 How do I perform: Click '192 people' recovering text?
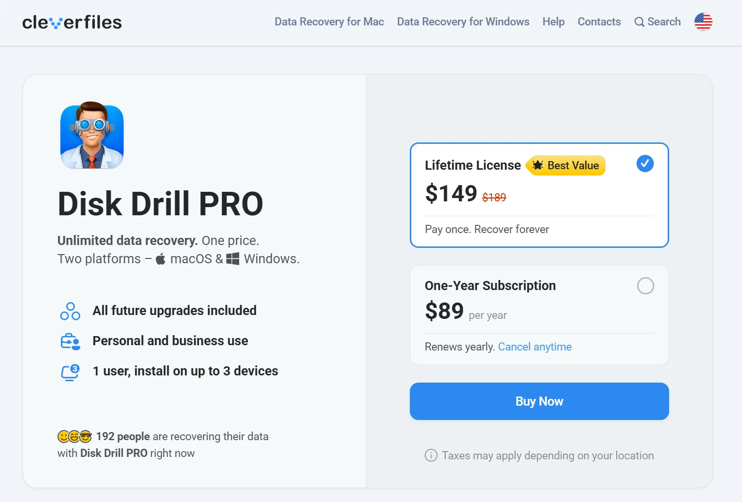tap(123, 436)
